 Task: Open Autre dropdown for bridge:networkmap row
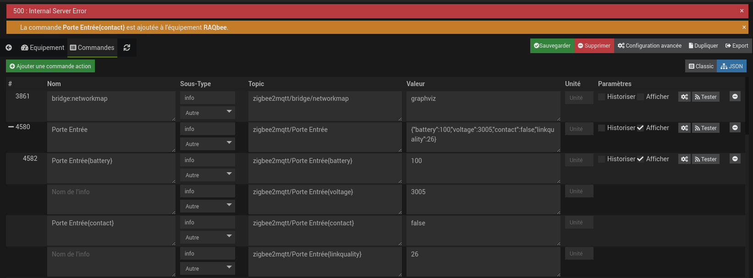(x=208, y=113)
